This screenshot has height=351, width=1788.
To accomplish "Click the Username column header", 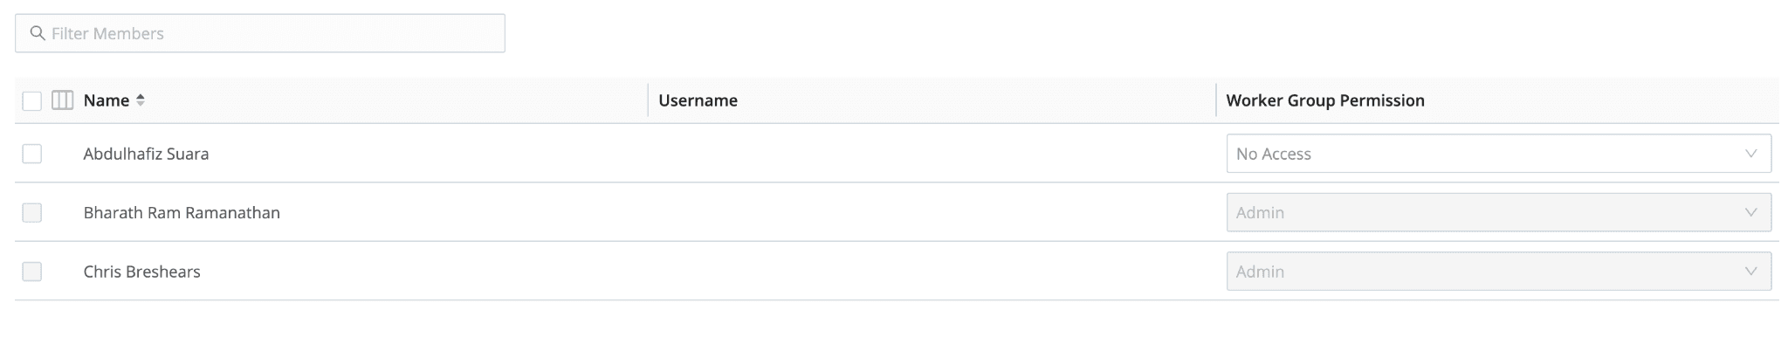I will click(698, 100).
